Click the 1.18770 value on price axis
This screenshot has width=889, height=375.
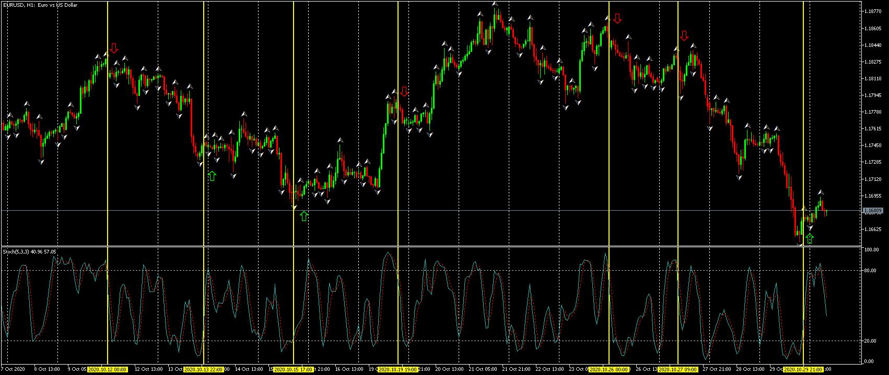click(873, 11)
